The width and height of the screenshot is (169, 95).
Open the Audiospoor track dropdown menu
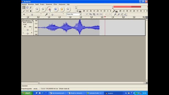click(x=29, y=21)
